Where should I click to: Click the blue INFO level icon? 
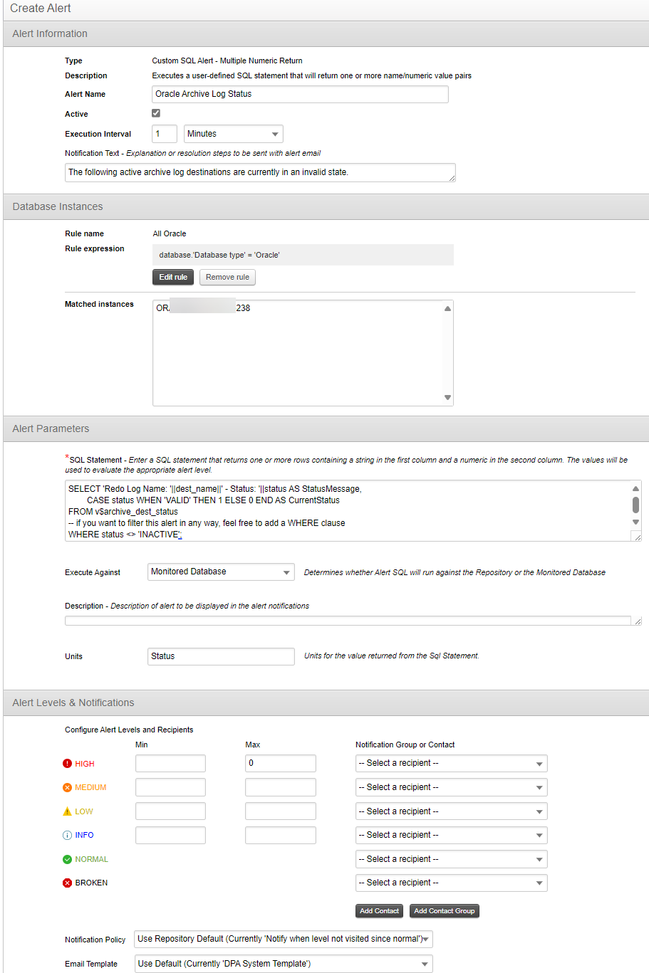click(68, 835)
